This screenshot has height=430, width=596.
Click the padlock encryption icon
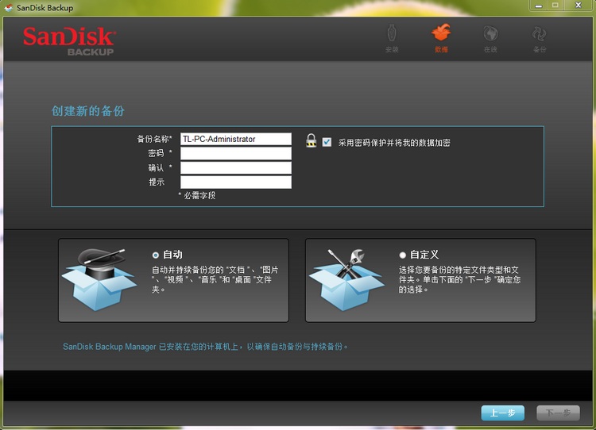pos(311,140)
